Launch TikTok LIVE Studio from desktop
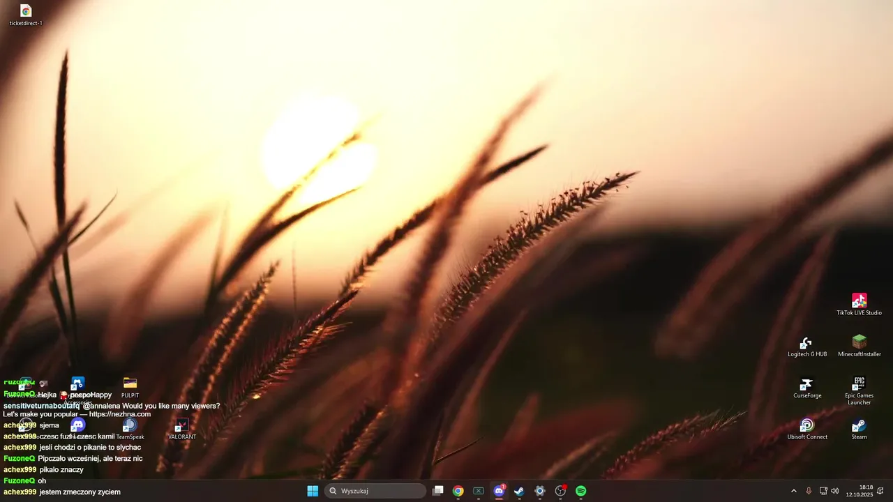Viewport: 893px width, 502px height. tap(859, 305)
